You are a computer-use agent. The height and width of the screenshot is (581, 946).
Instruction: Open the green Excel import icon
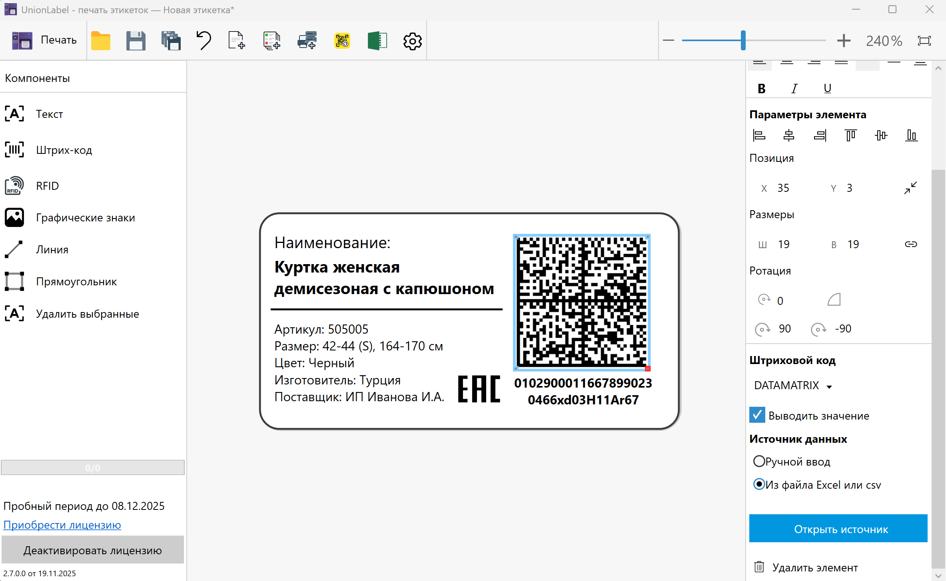377,41
